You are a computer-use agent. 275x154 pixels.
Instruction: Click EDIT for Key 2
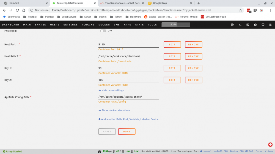point(172,80)
